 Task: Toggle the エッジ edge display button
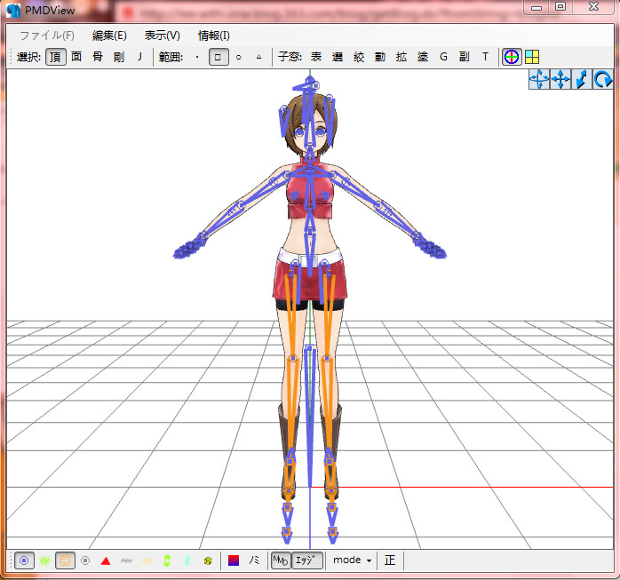pos(306,560)
